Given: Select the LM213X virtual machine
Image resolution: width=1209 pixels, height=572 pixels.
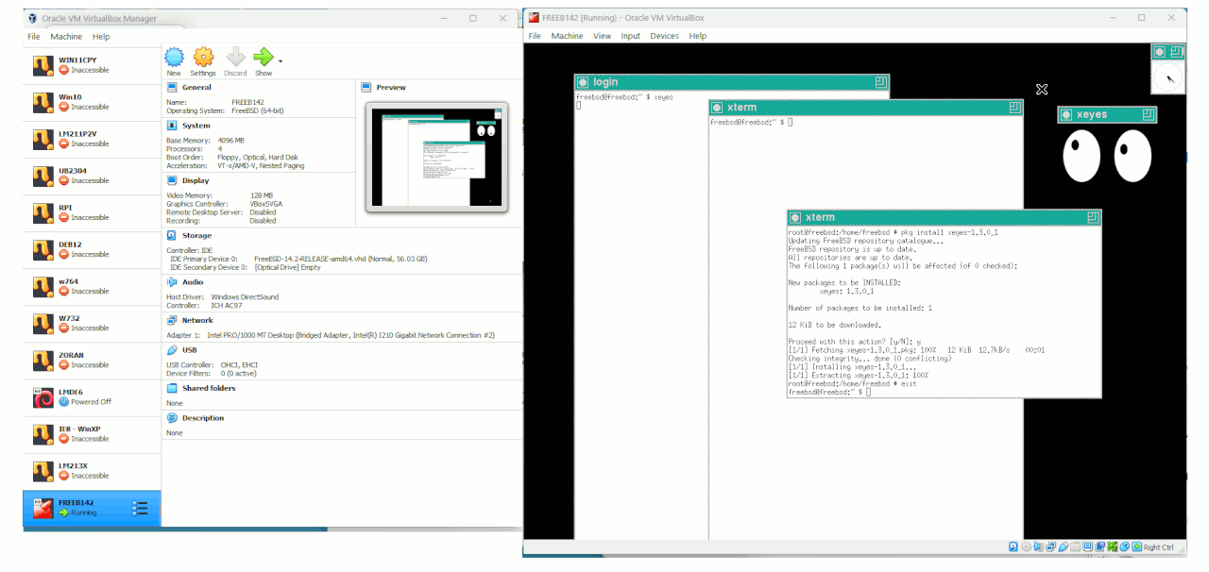Looking at the screenshot, I should (93, 470).
